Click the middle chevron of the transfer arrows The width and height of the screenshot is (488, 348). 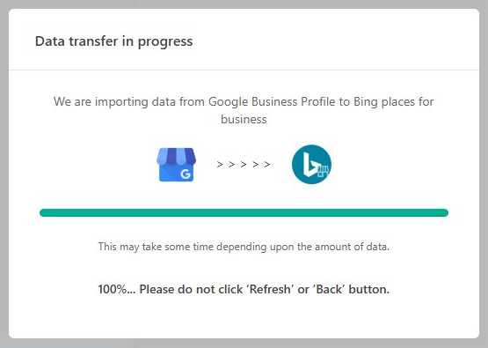pyautogui.click(x=244, y=165)
